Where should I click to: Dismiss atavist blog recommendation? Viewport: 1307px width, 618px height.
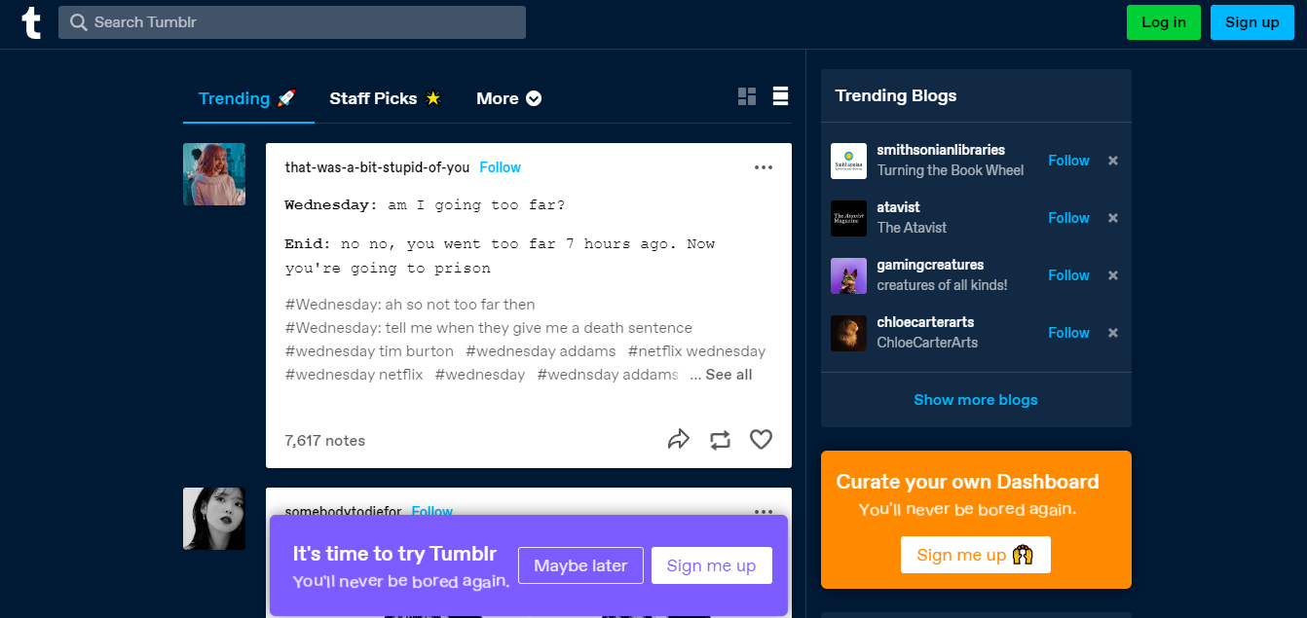pos(1113,218)
